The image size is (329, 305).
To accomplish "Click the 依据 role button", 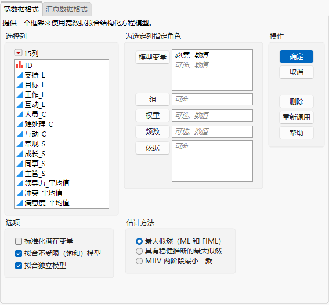I will pyautogui.click(x=153, y=148).
